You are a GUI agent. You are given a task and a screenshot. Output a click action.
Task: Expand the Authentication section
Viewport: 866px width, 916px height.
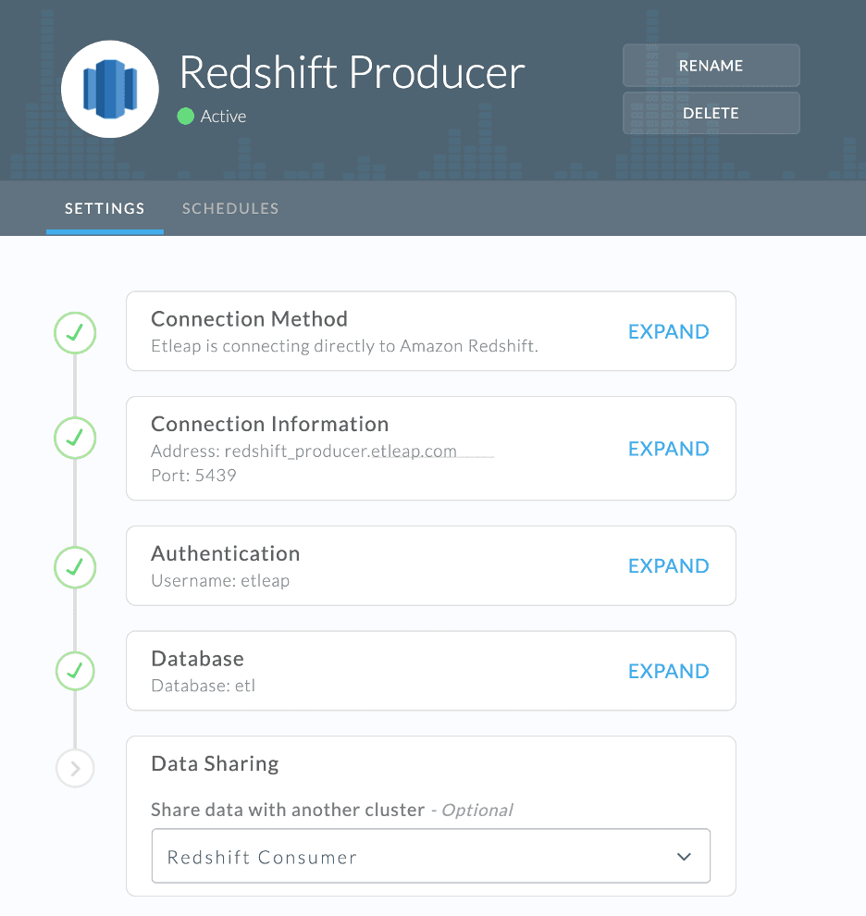click(669, 565)
